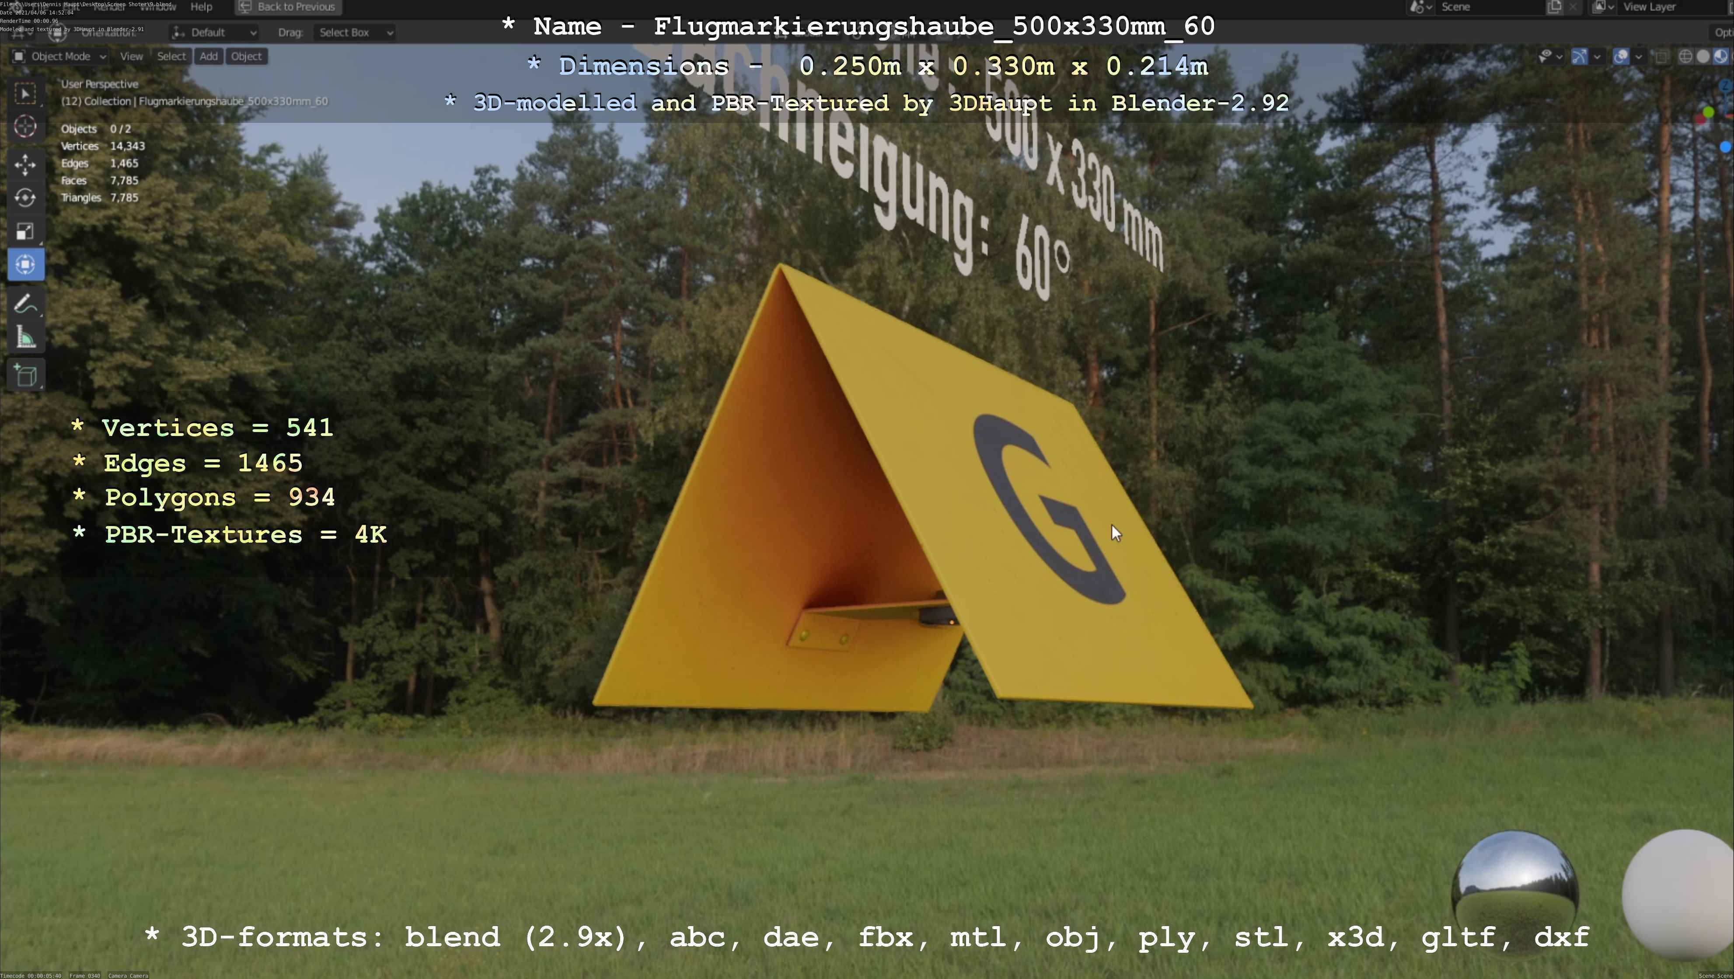The width and height of the screenshot is (1734, 979).
Task: Switch to solid viewport shading
Action: [1703, 56]
